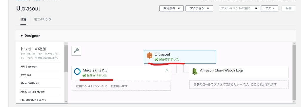The height and width of the screenshot is (107, 301).
Task: Click the Amazon CloudWatch Logs icon
Action: click(x=195, y=71)
